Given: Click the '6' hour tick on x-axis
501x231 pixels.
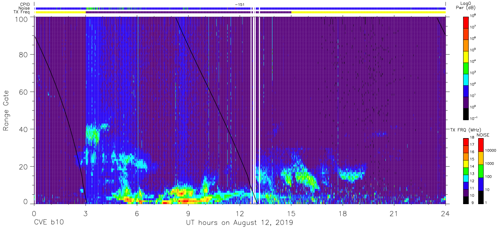Looking at the screenshot, I should point(137,213).
